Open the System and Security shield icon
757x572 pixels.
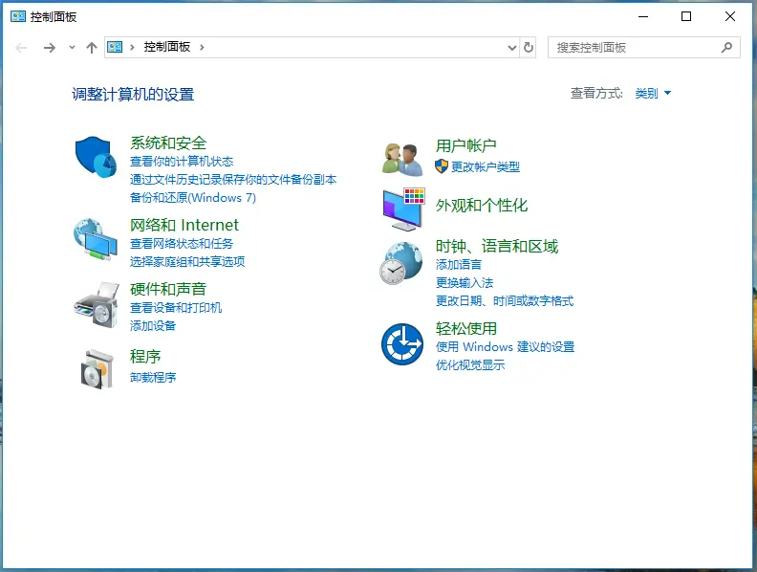coord(96,157)
